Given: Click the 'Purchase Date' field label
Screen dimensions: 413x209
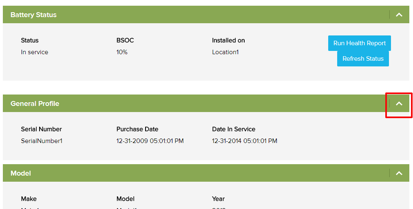Looking at the screenshot, I should pos(137,129).
